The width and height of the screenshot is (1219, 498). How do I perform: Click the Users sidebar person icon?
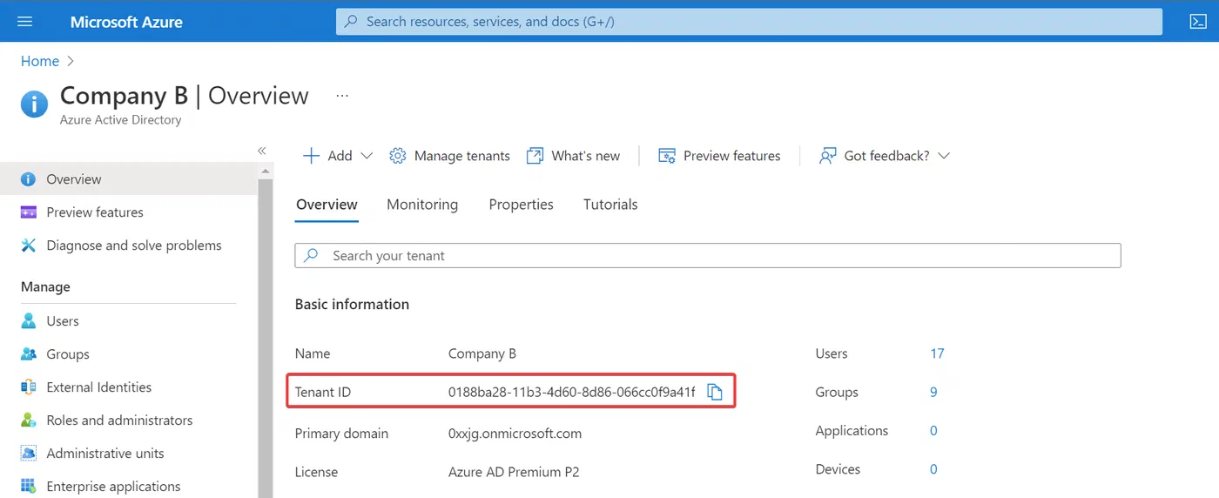(x=29, y=320)
